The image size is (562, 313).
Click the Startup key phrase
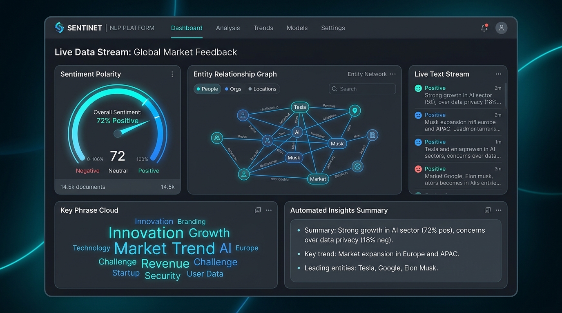tap(126, 273)
